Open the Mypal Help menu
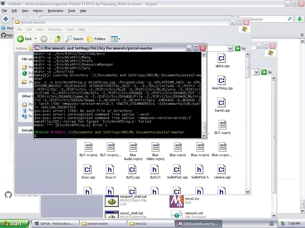Viewport: 305px width, 228px height. click(x=83, y=11)
